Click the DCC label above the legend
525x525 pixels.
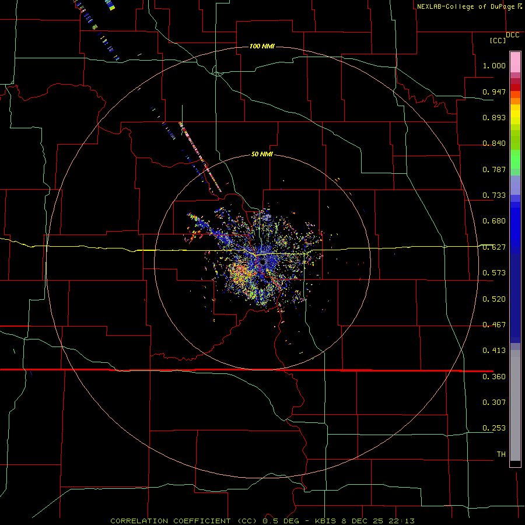click(x=513, y=35)
